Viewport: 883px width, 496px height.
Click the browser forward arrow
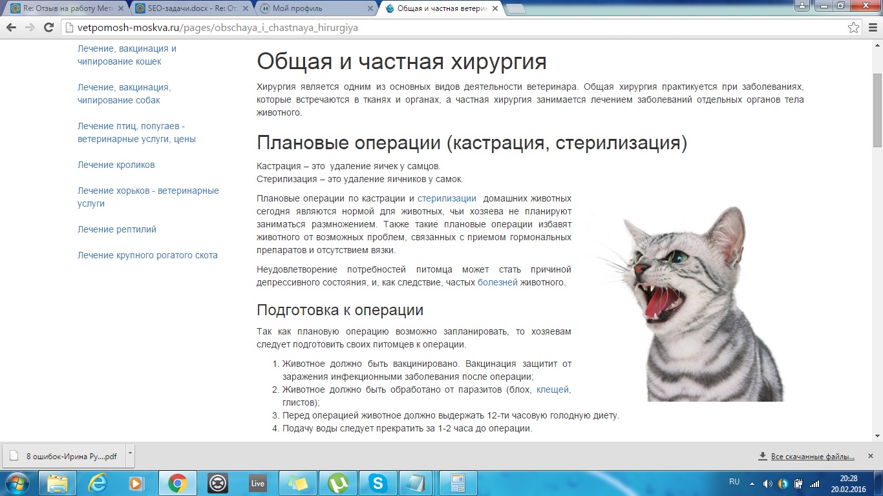(30, 28)
